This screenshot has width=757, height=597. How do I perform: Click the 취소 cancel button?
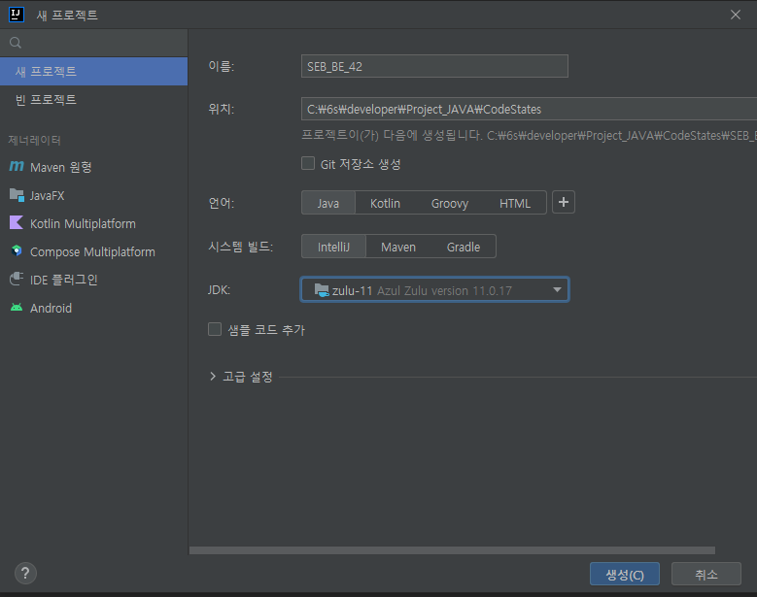click(x=706, y=574)
